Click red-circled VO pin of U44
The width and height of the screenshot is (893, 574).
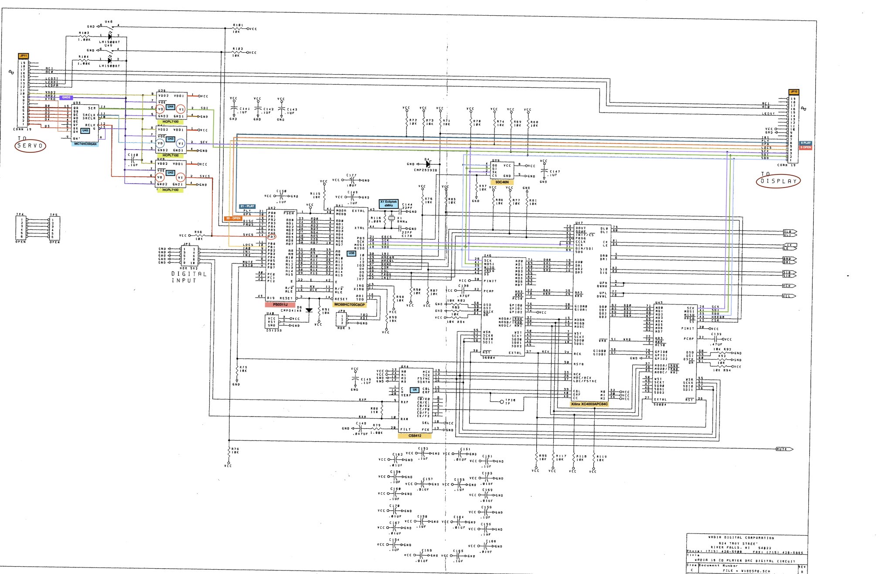click(x=160, y=109)
